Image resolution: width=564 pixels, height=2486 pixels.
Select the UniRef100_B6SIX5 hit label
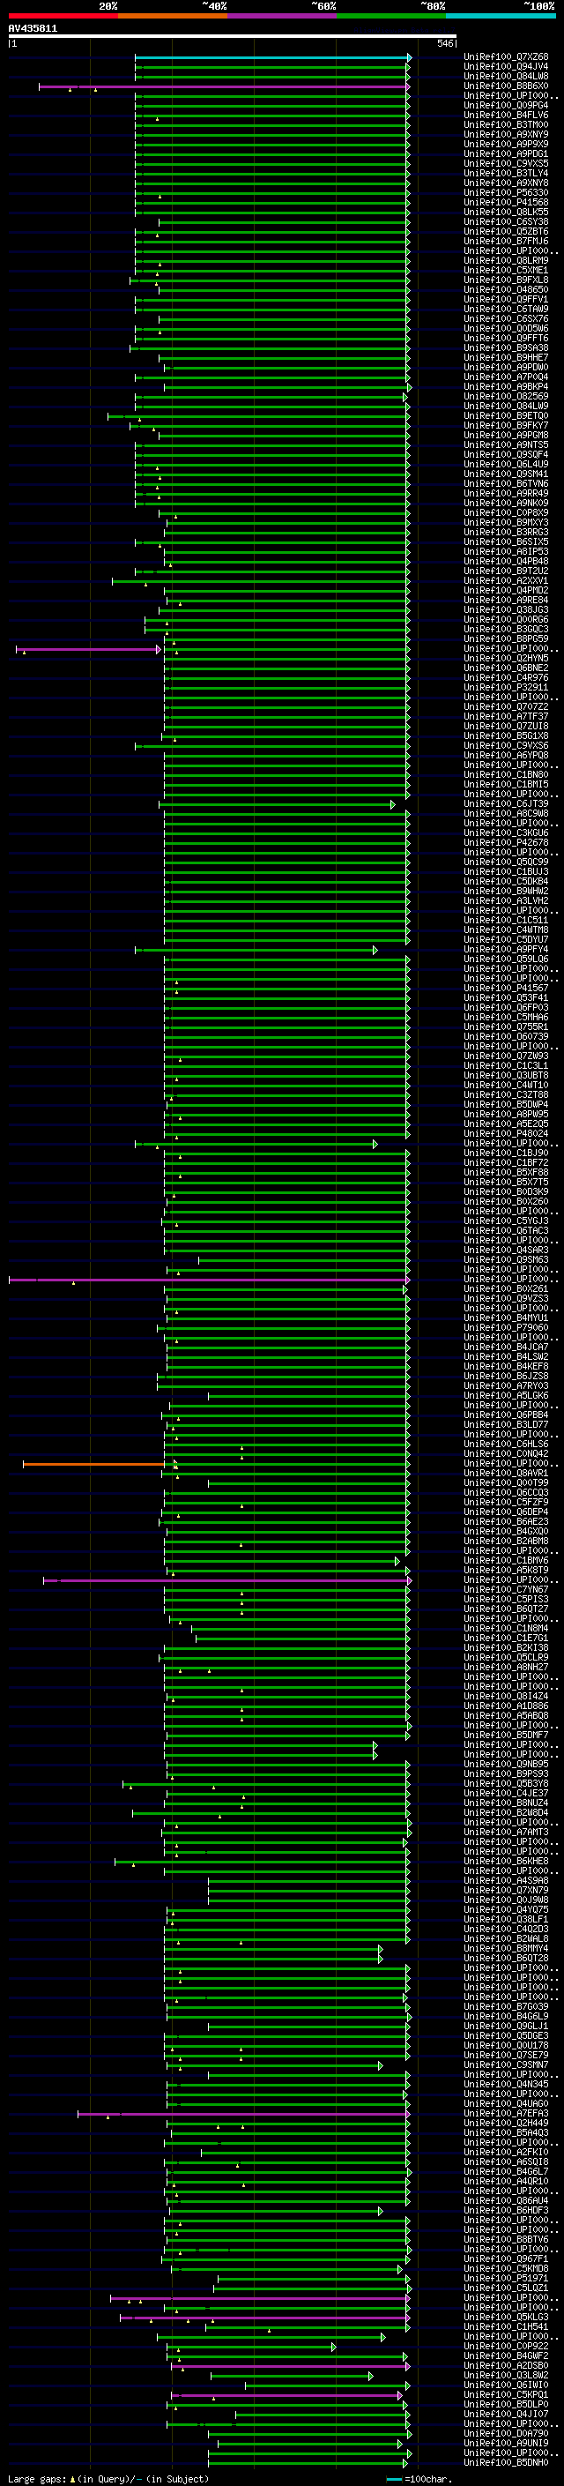point(506,541)
